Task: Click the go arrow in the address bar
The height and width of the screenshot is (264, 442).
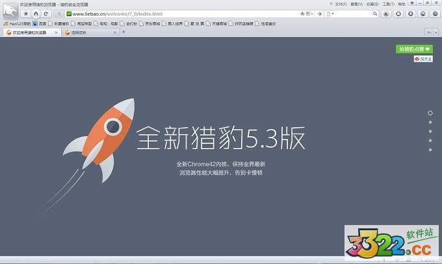Action: [319, 14]
